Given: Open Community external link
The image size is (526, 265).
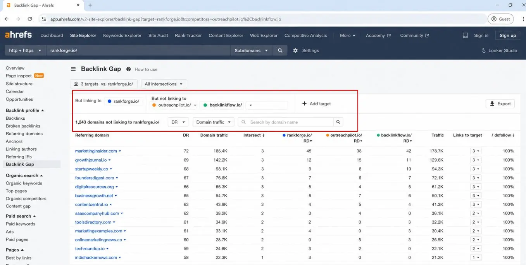Looking at the screenshot, I should (x=414, y=35).
